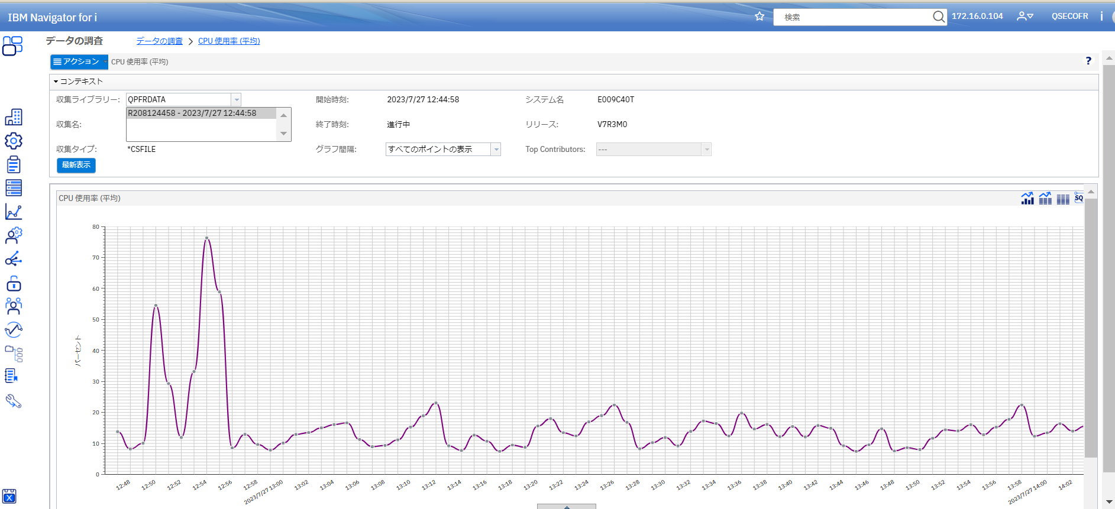Select collection R208124458 in the list
Viewport: 1115px width, 509px height.
coord(201,113)
